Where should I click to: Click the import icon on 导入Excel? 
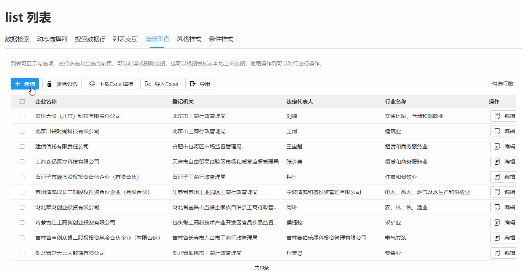tap(148, 84)
